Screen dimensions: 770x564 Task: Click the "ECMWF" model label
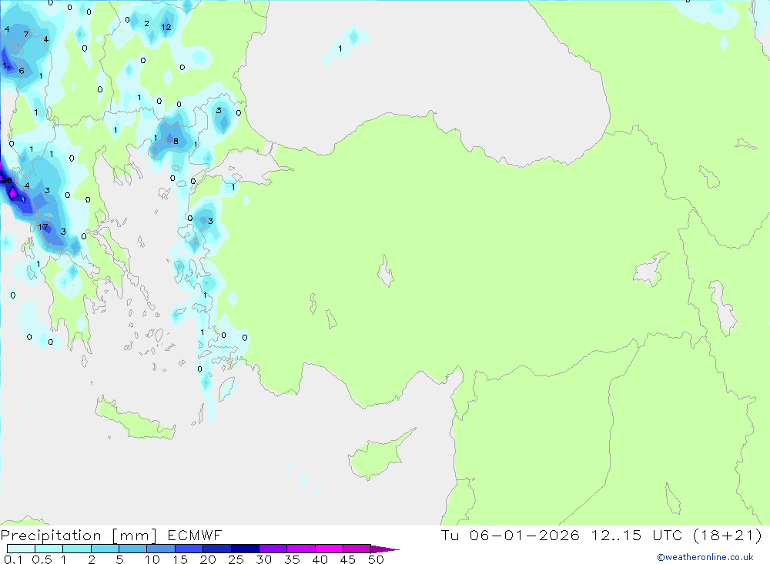[x=195, y=535]
